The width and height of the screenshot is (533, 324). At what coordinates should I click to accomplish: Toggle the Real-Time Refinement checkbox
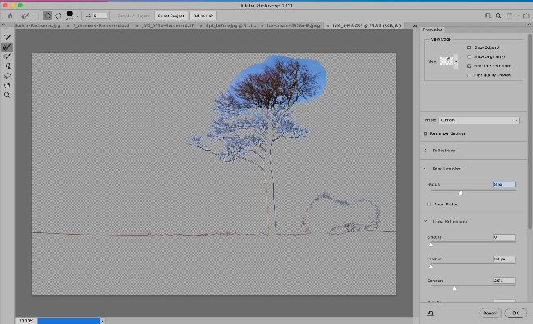pos(469,65)
